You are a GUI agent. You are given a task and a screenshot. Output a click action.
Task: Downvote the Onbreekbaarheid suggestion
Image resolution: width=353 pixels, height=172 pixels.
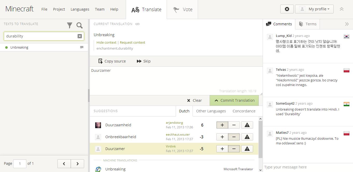[234, 137]
